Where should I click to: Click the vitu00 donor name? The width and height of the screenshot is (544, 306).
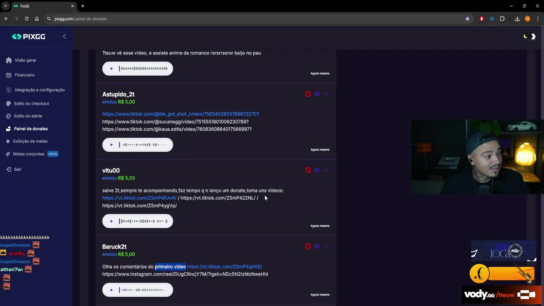111,170
